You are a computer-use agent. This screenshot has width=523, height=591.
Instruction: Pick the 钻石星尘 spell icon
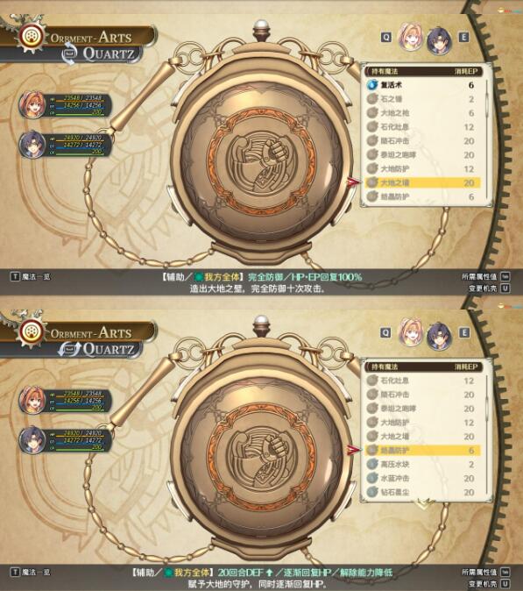[x=372, y=492]
